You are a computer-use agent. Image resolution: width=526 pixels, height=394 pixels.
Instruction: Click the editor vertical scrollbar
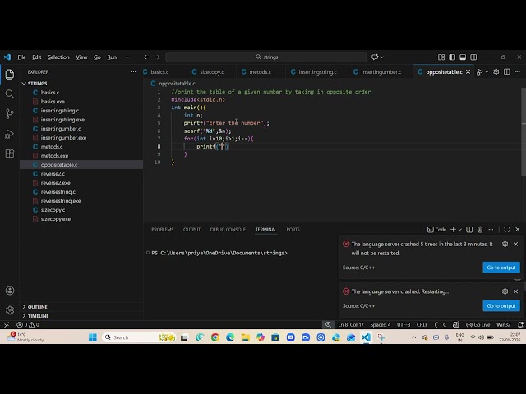point(523,123)
